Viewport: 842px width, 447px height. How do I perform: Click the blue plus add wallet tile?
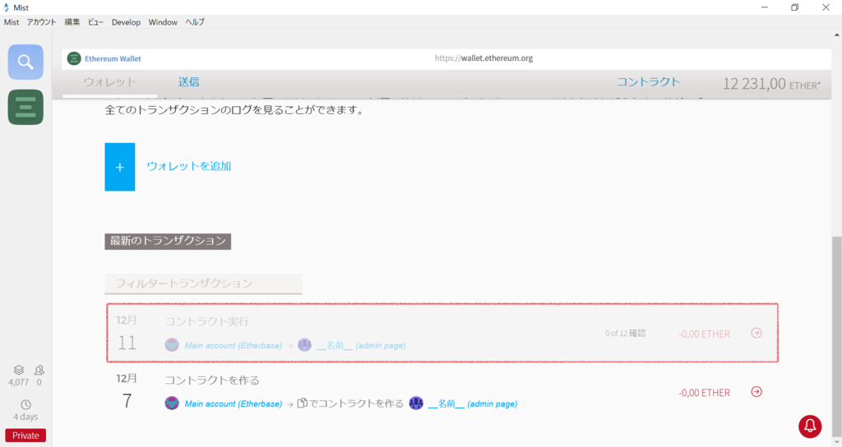120,167
